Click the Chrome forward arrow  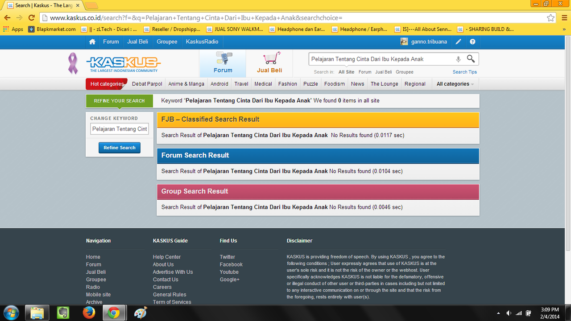tap(19, 18)
